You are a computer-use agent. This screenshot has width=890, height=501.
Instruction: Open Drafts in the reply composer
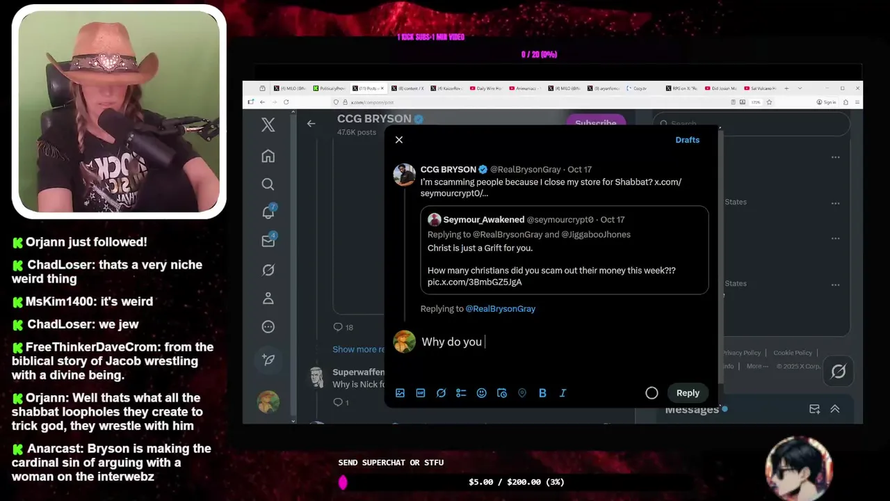687,140
